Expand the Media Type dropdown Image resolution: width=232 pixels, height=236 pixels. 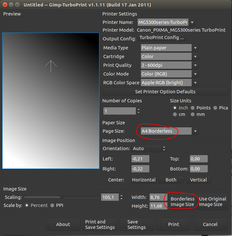[169, 48]
